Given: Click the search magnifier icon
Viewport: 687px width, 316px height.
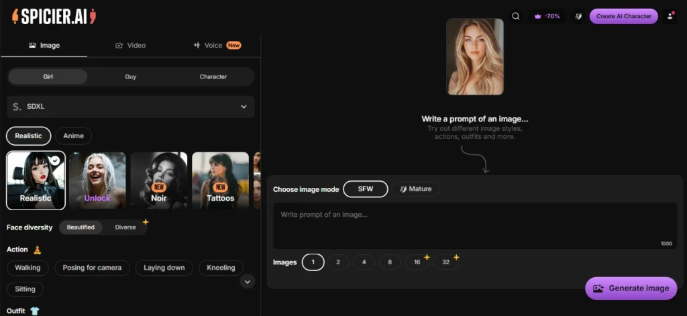Looking at the screenshot, I should click(515, 16).
